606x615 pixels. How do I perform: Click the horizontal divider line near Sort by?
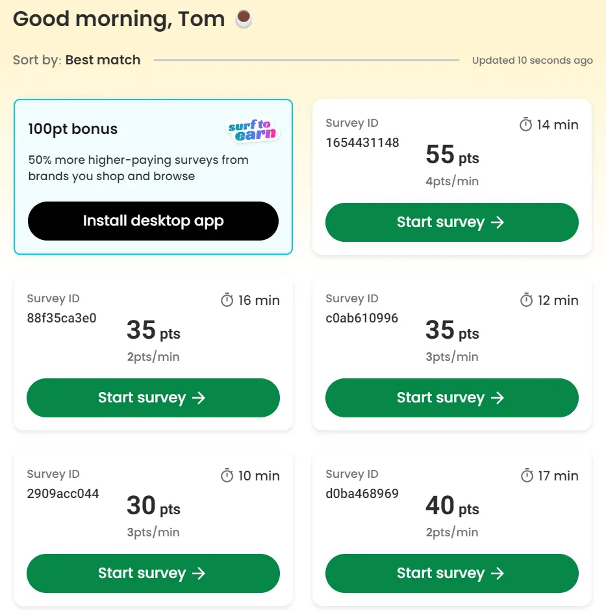pyautogui.click(x=305, y=60)
